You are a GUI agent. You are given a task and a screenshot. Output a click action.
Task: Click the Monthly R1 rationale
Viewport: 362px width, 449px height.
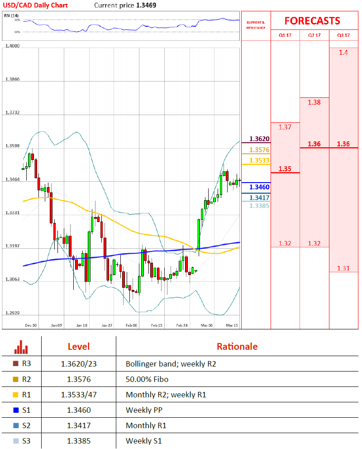tap(146, 426)
